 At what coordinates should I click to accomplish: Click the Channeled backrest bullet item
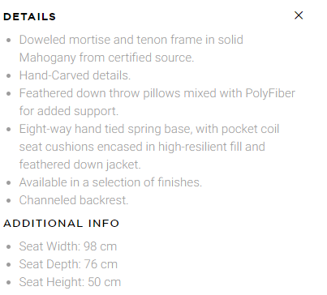pos(74,200)
